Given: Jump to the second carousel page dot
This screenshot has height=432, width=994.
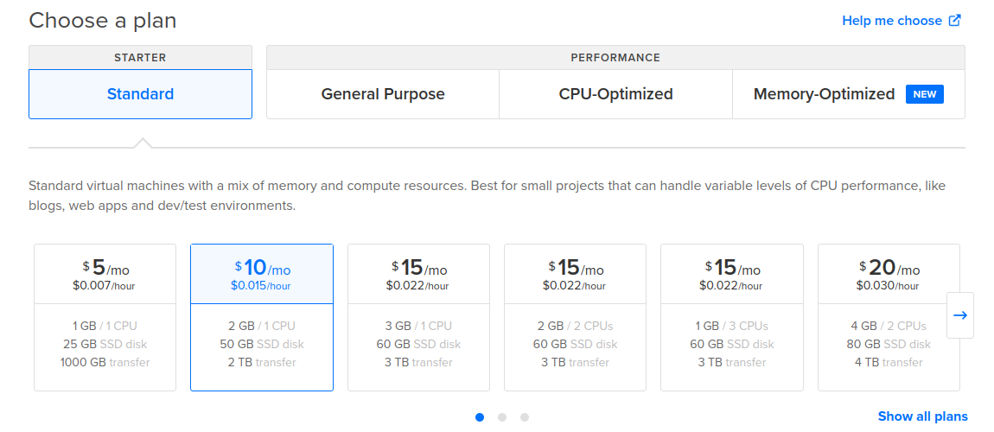Looking at the screenshot, I should point(502,417).
